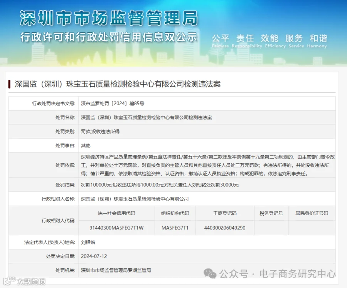Viewport: 347px width, 288px height.
Task: Select the authority 深圳市市场监督管理局罗湖监管局
Action: 116,270
